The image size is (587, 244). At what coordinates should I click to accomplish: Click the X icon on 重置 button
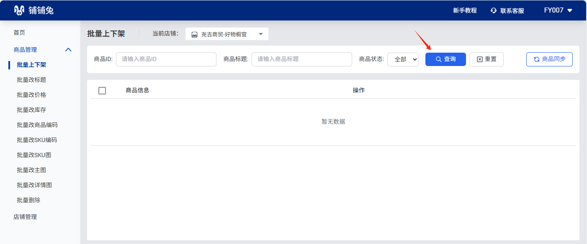coord(480,59)
